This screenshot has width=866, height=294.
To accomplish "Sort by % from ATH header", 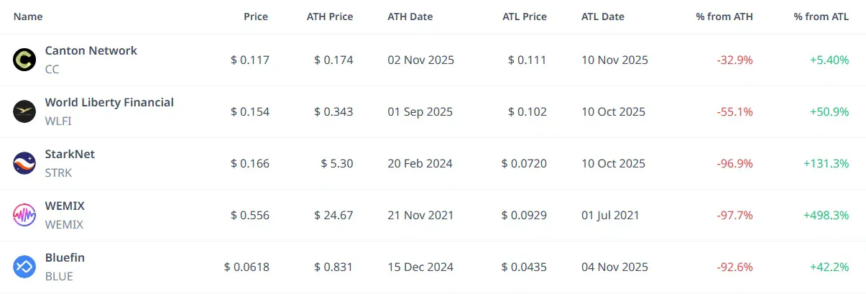I will coord(724,17).
